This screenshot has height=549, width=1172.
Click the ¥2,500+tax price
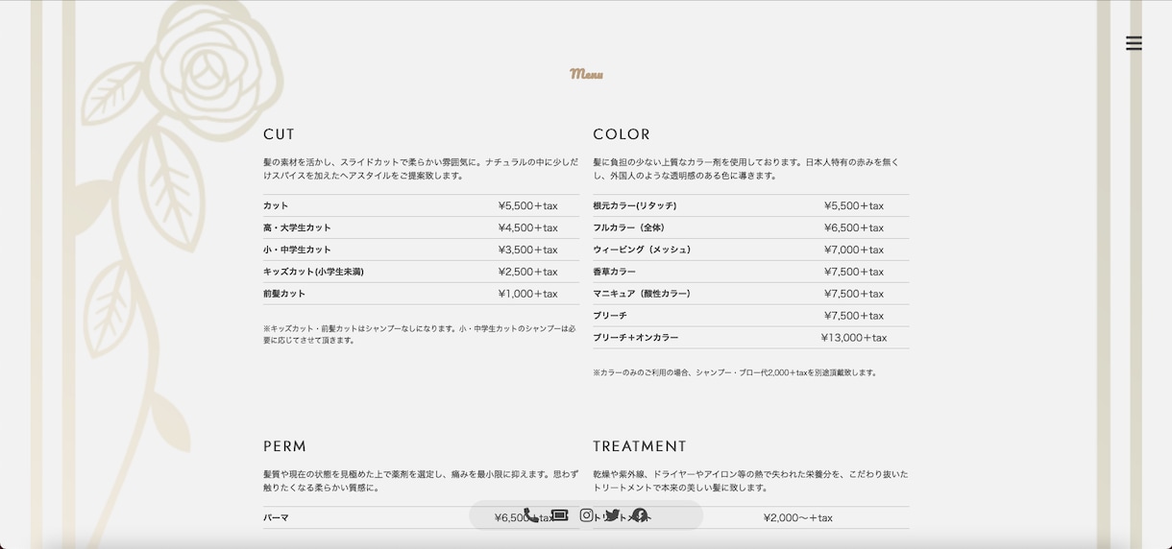click(x=527, y=272)
